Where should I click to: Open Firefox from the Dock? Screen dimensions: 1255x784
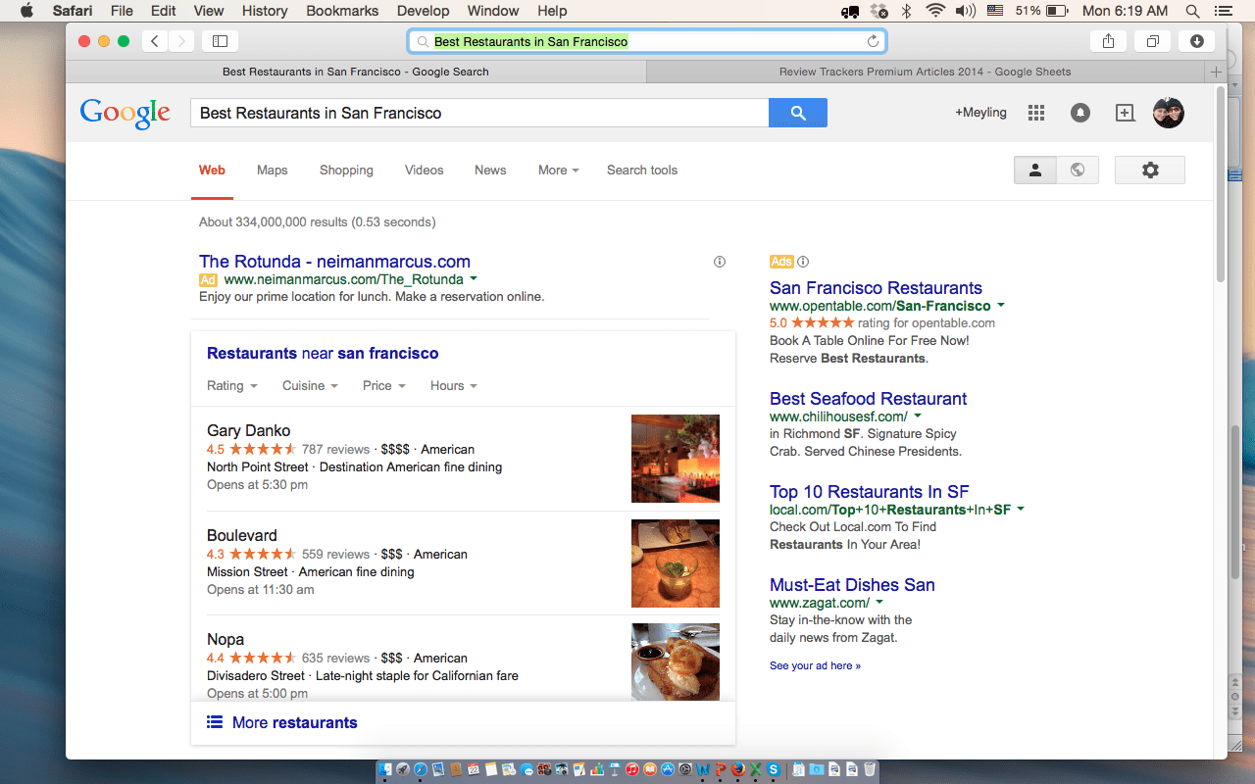click(x=737, y=769)
